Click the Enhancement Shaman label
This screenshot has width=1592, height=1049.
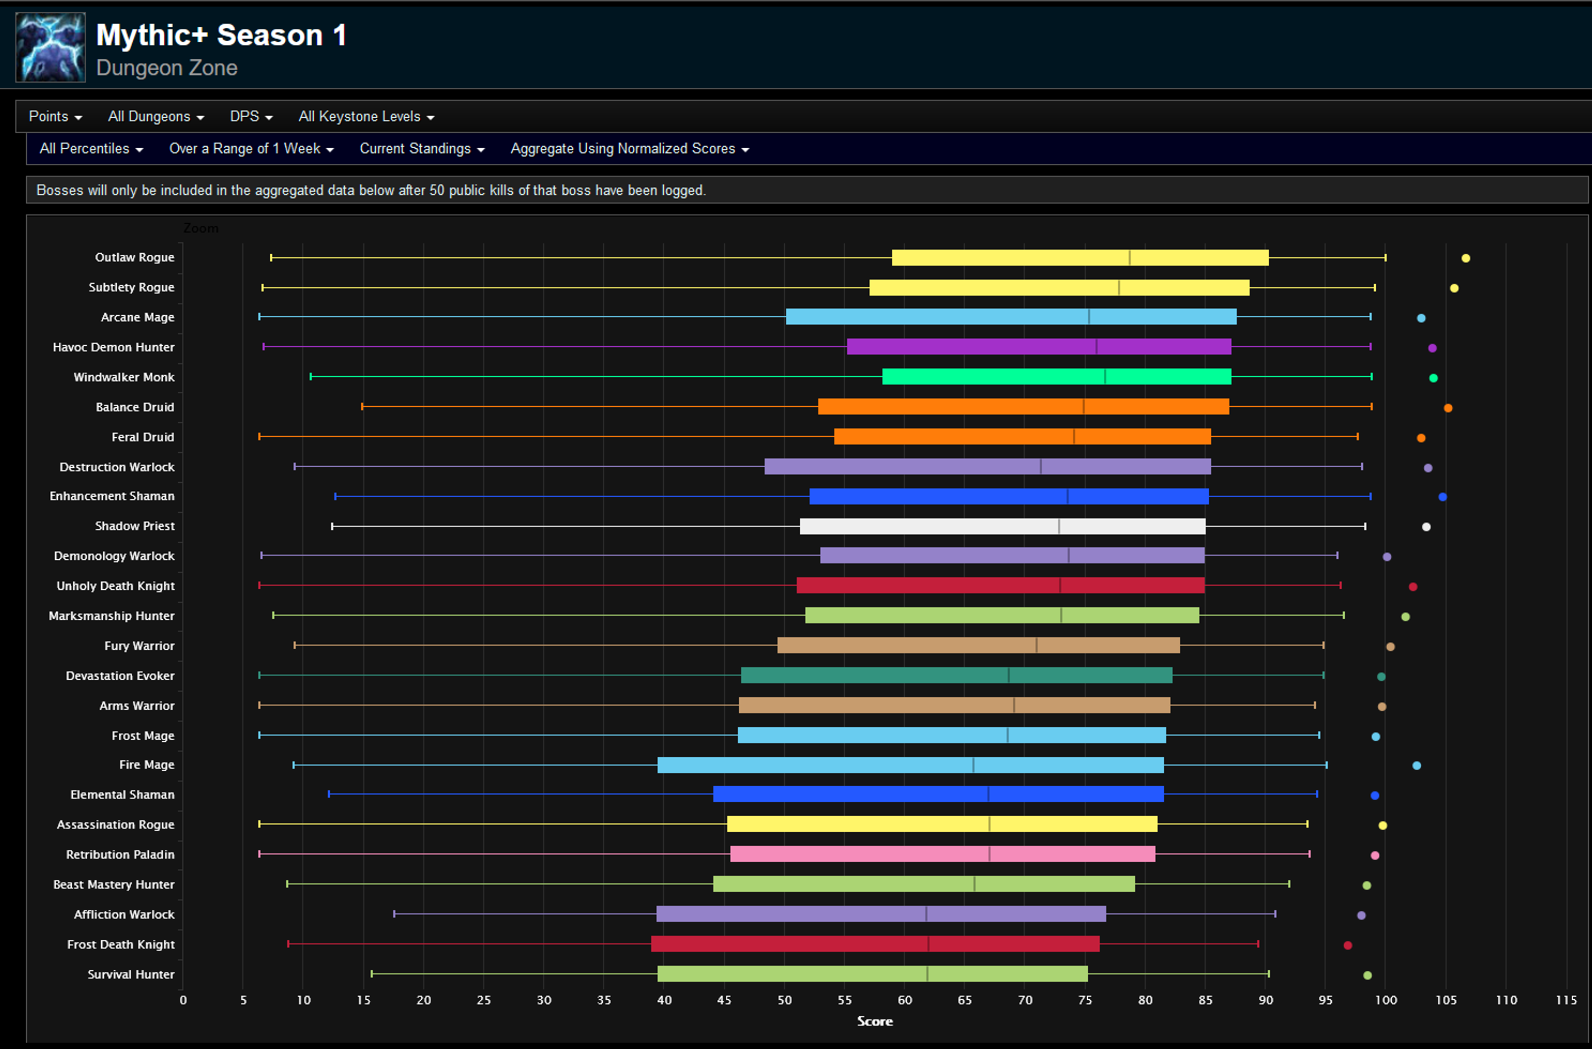112,496
